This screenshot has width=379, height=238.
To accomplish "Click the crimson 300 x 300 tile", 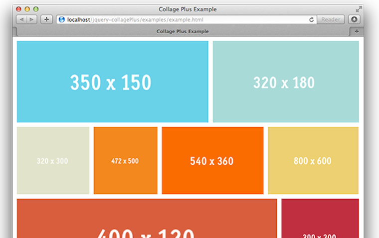I will point(320,218).
